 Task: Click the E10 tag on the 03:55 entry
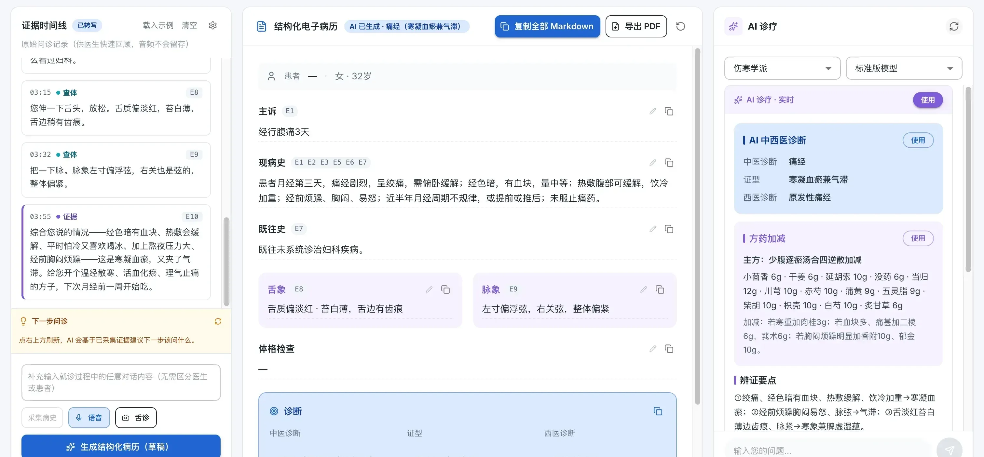click(192, 217)
